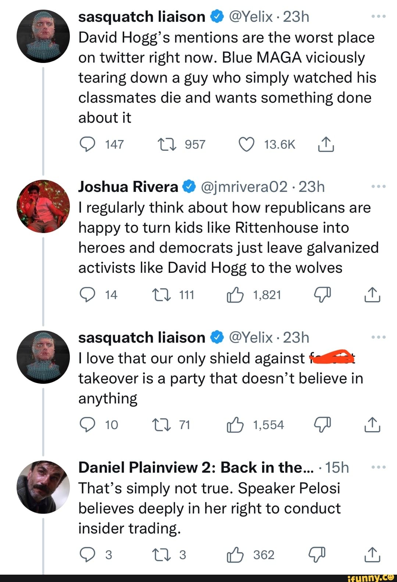Reply to sasquatch liaison's David Hogg tweet

pos(87,144)
